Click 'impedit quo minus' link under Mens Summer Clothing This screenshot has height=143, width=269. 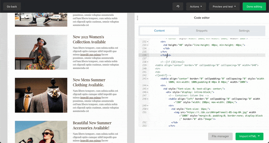[x=90, y=98]
